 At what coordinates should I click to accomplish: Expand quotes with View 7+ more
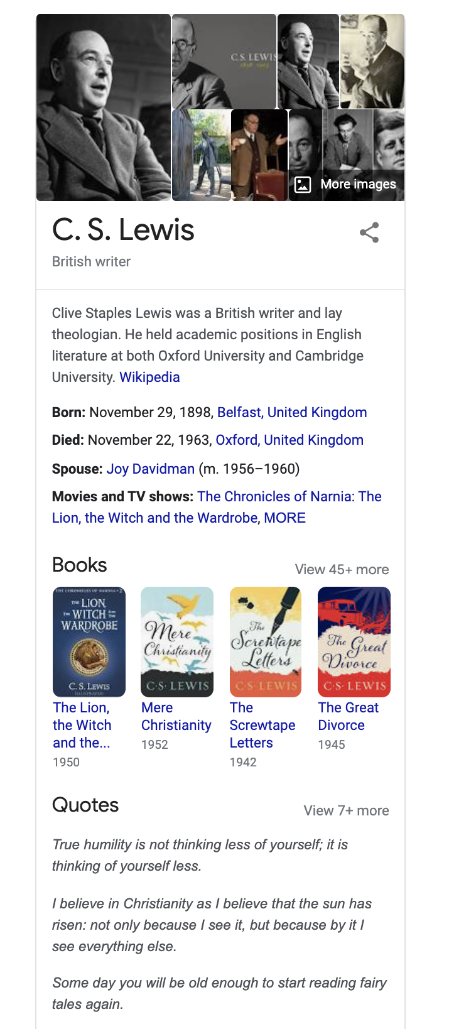pos(347,810)
